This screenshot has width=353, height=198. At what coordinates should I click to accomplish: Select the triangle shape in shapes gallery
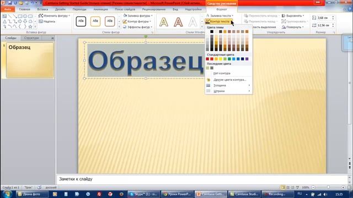pyautogui.click(x=4, y=21)
